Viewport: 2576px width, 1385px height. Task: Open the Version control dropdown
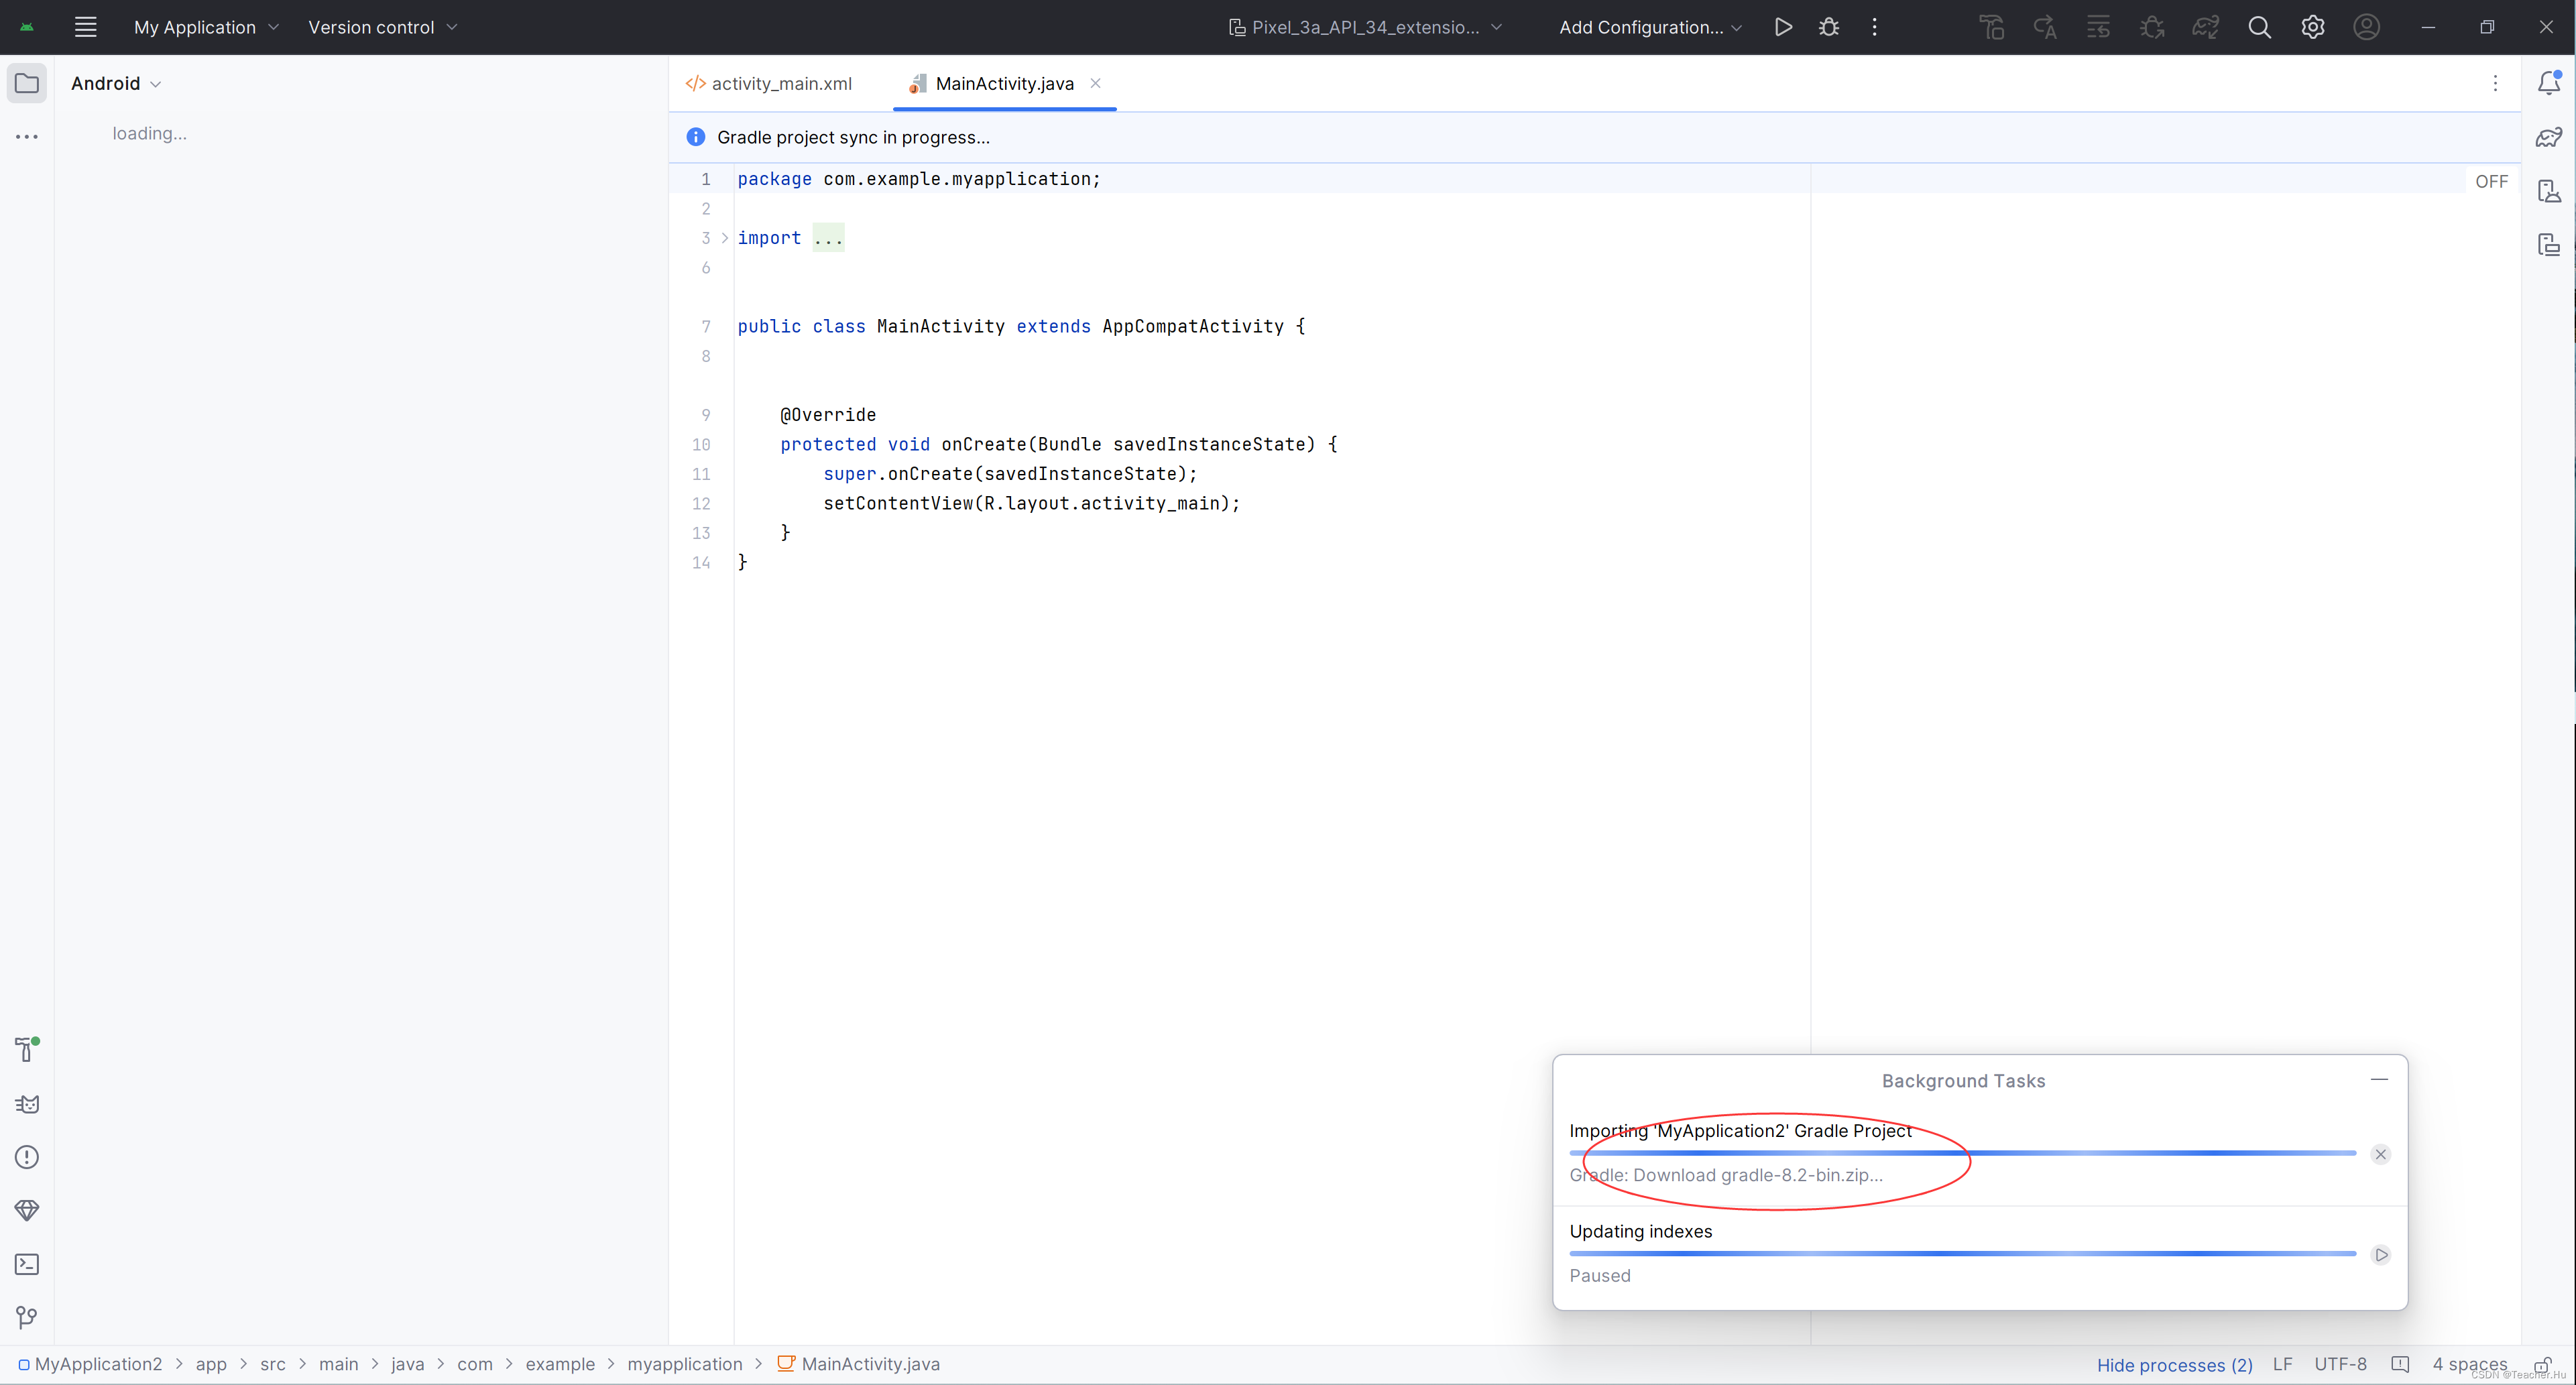pos(383,27)
